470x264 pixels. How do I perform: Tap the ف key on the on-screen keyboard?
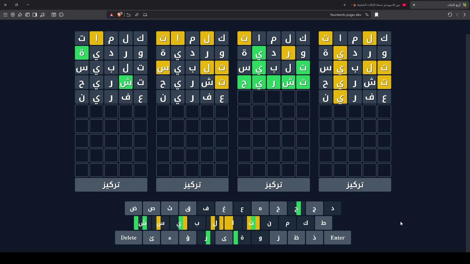206,208
